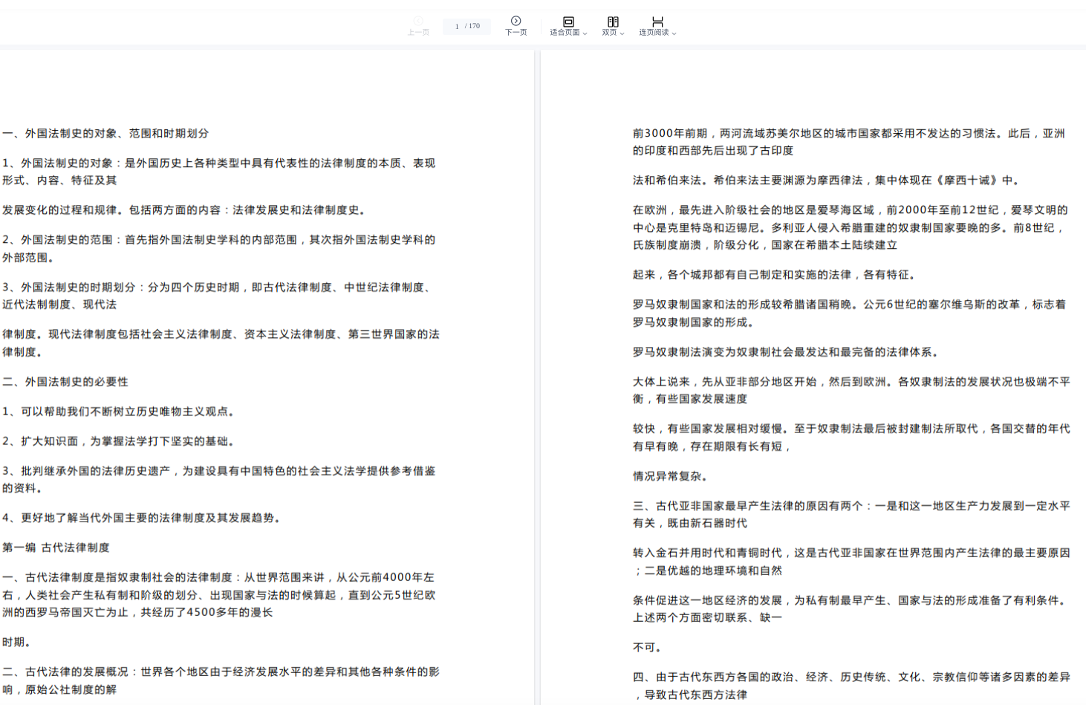Expand the 连页阅读 dropdown chevron
The width and height of the screenshot is (1086, 705).
click(674, 33)
